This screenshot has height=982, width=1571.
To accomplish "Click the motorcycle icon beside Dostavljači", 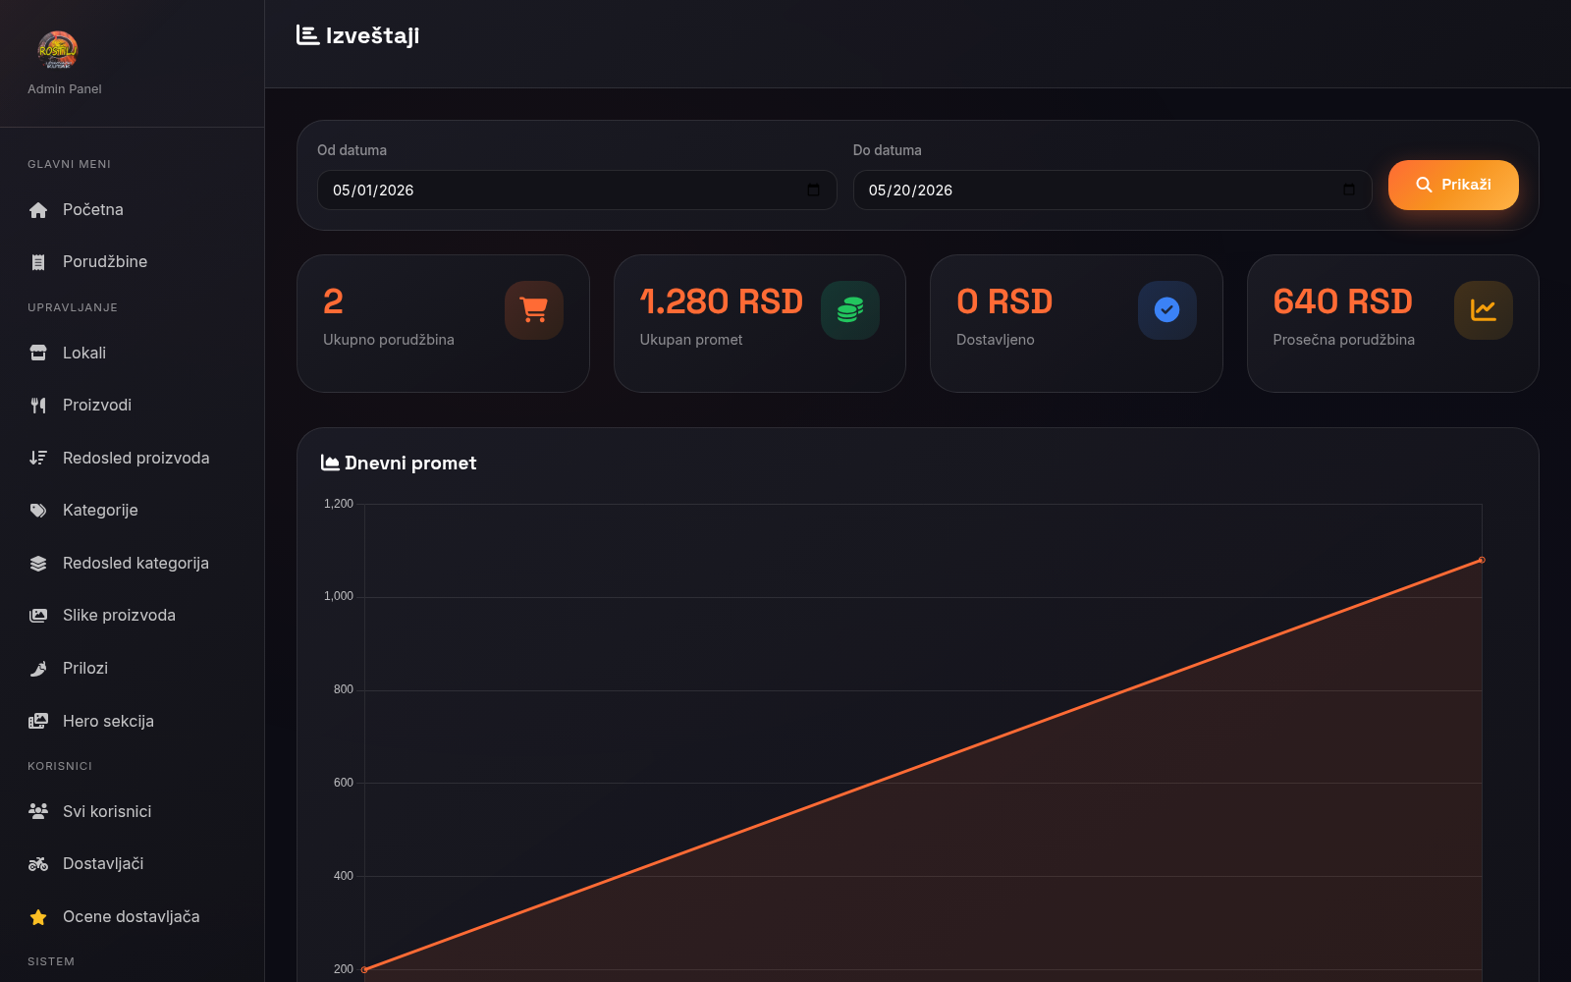I will coord(38,864).
